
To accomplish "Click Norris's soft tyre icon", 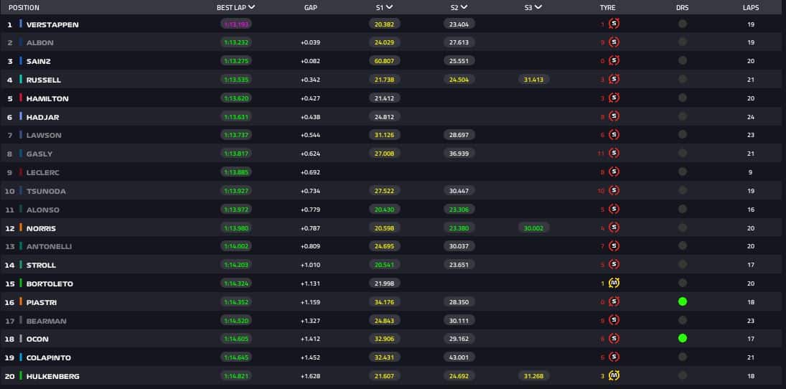I will coord(614,227).
